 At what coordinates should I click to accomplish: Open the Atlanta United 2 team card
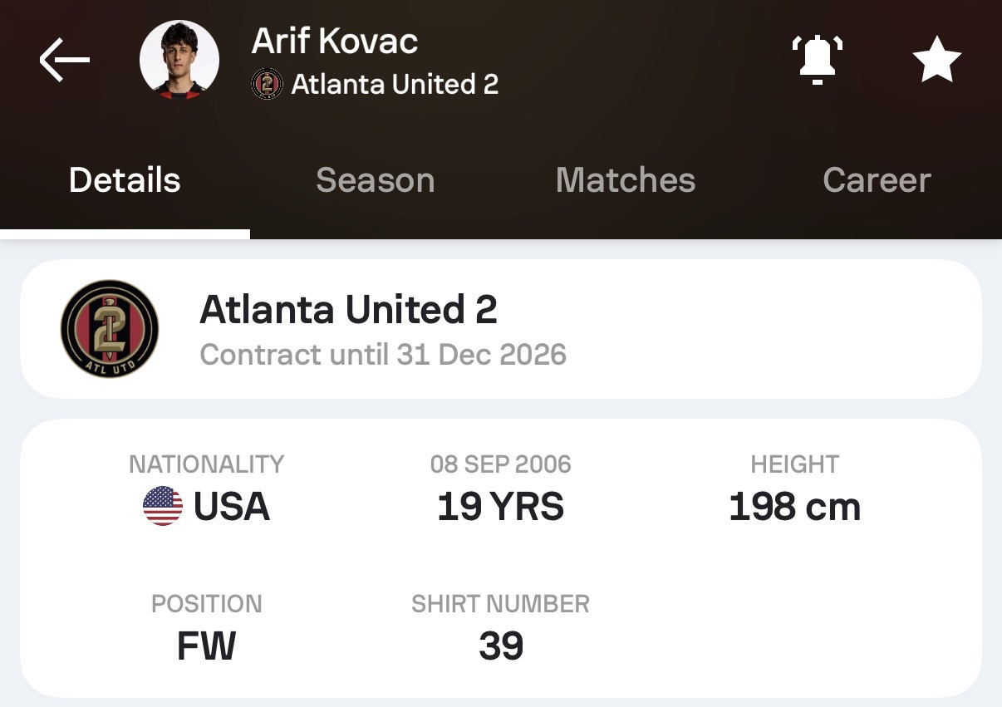point(501,329)
